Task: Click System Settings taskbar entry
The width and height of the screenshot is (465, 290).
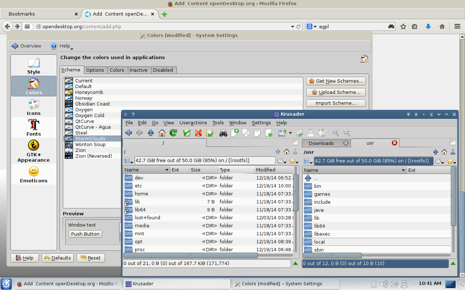Action: pyautogui.click(x=286, y=284)
